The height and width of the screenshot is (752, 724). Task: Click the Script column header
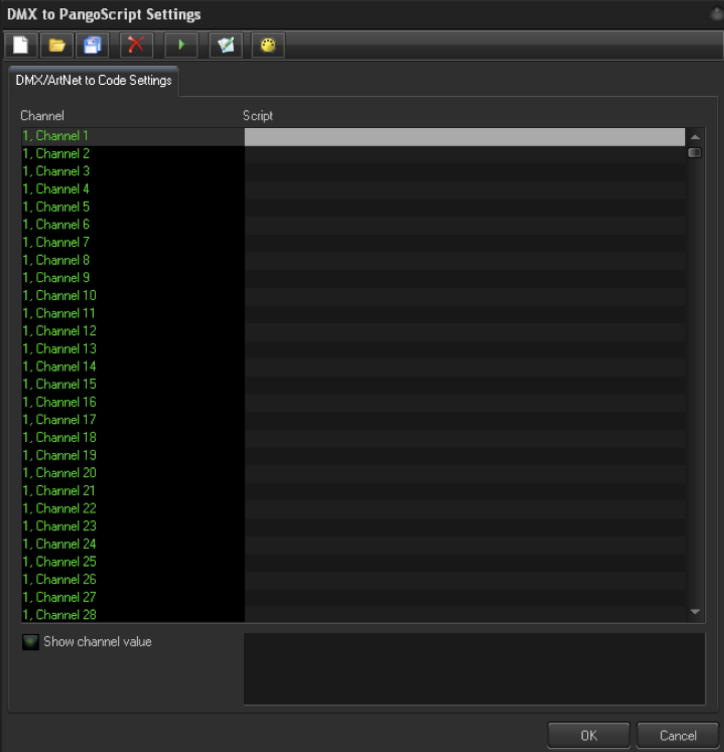(x=258, y=116)
